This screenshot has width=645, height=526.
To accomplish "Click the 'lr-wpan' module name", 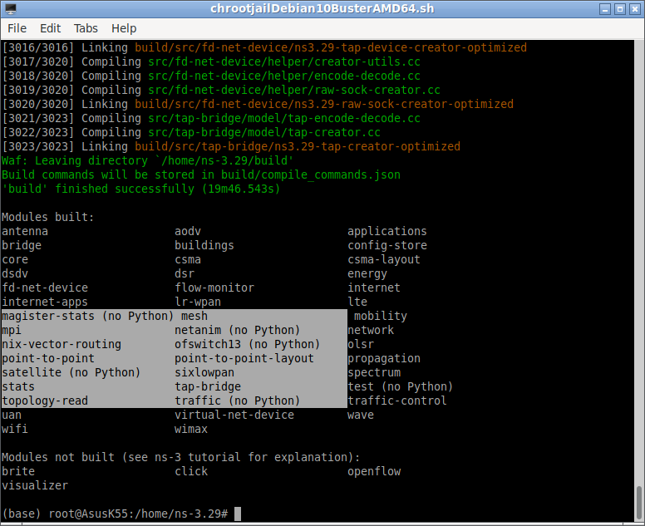I will (198, 302).
